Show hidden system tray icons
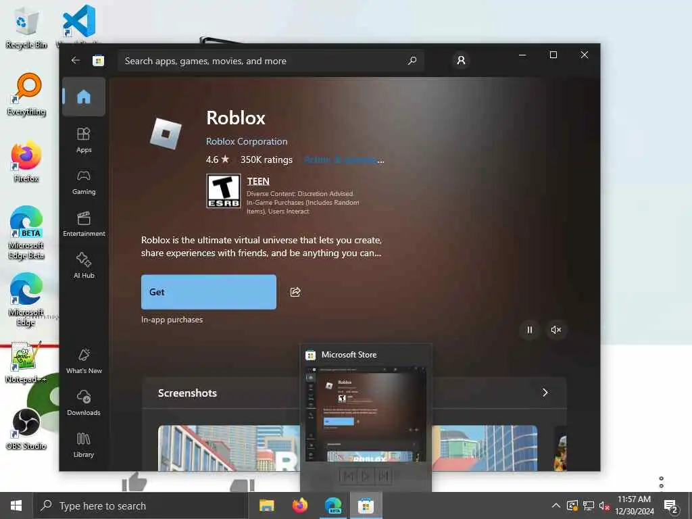The width and height of the screenshot is (692, 519). pyautogui.click(x=556, y=505)
